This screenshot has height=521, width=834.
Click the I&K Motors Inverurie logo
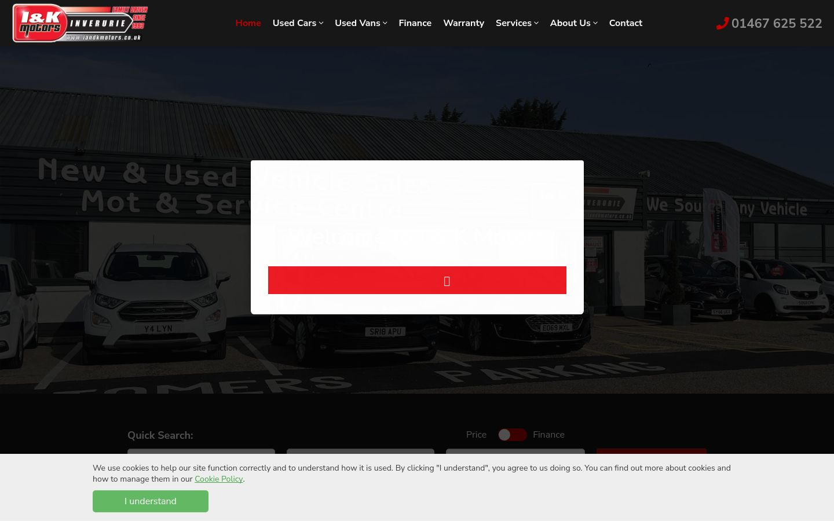click(x=80, y=23)
